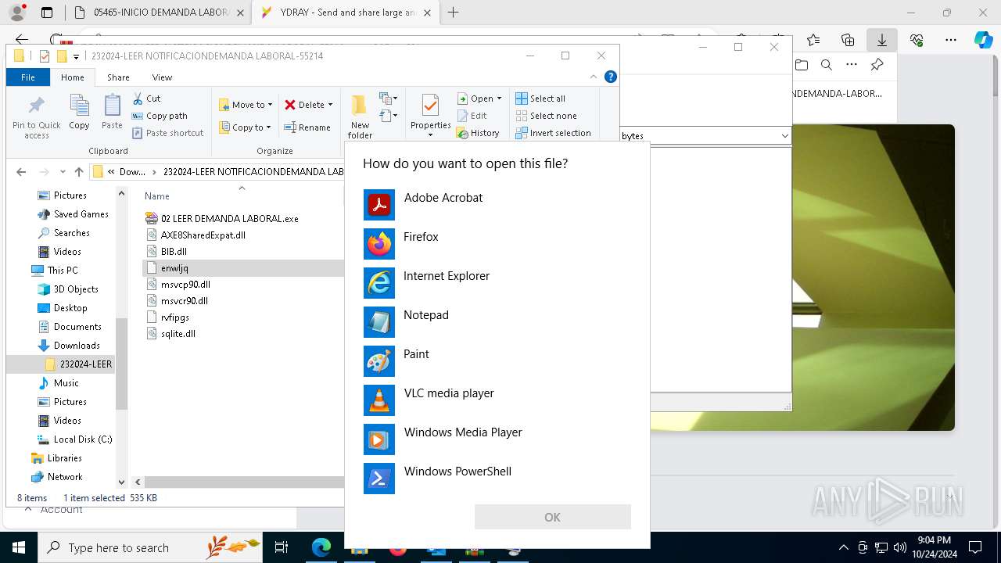Open Edge Favorites star icon
Viewport: 1001px width, 563px height.
tap(813, 40)
